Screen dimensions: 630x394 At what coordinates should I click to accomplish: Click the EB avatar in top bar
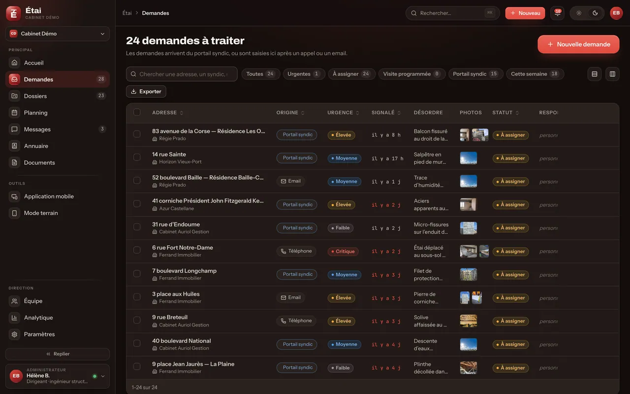point(616,13)
